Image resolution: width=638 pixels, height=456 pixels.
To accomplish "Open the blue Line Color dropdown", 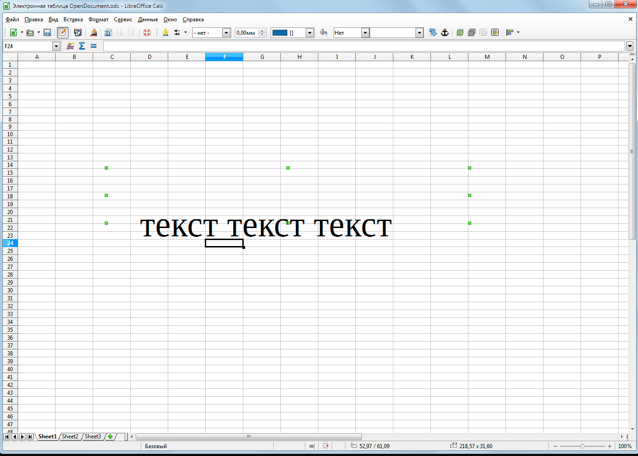I will tap(310, 32).
